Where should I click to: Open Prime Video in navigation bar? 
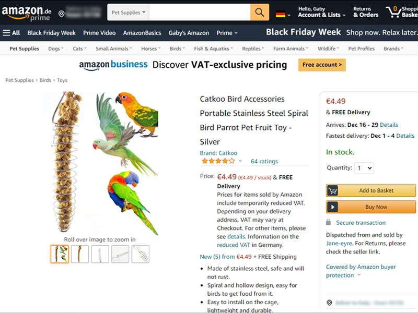tap(99, 33)
